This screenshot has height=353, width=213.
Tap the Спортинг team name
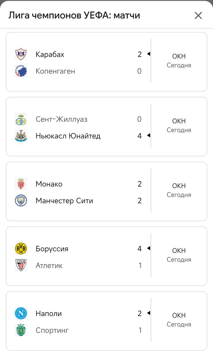click(52, 330)
